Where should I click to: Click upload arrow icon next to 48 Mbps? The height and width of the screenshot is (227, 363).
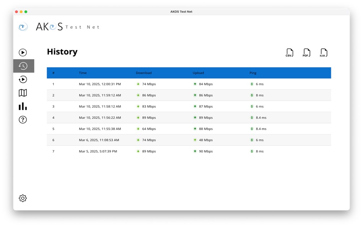click(x=195, y=140)
